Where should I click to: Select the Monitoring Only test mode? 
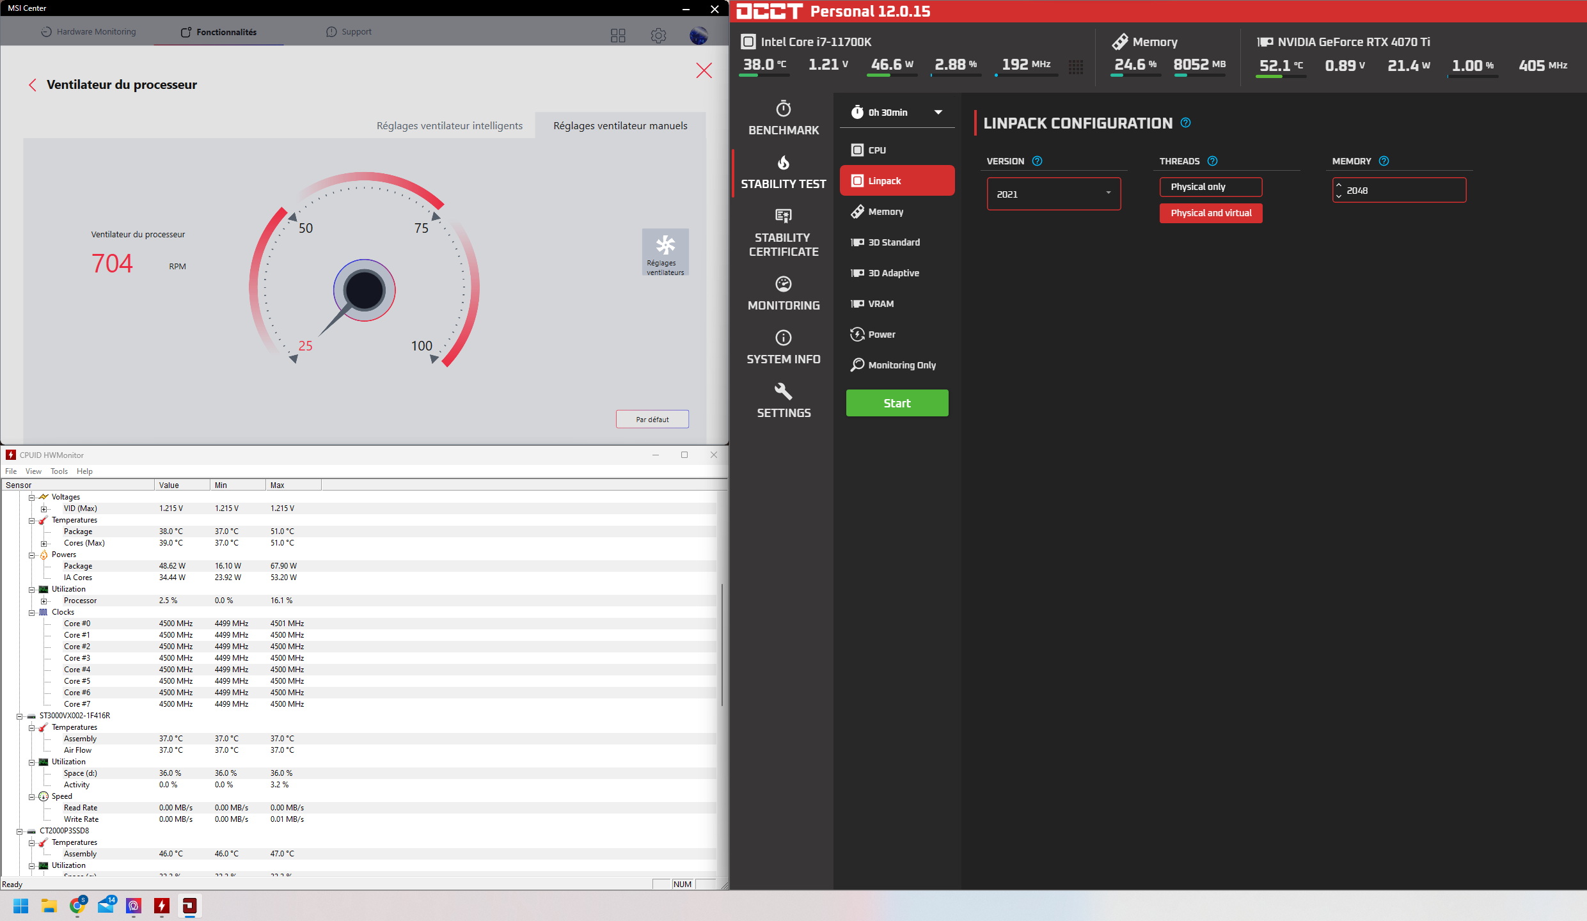901,365
